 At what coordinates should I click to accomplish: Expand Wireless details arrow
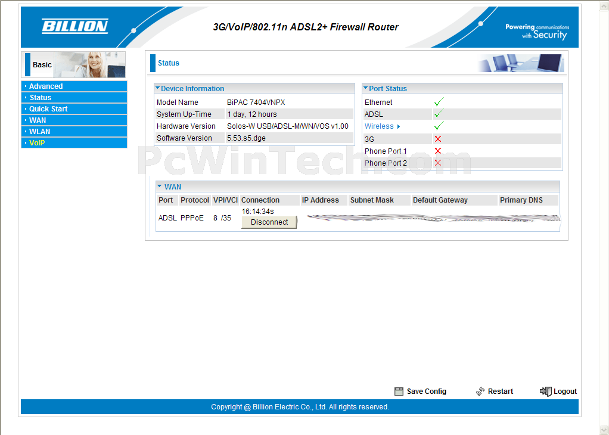click(399, 126)
